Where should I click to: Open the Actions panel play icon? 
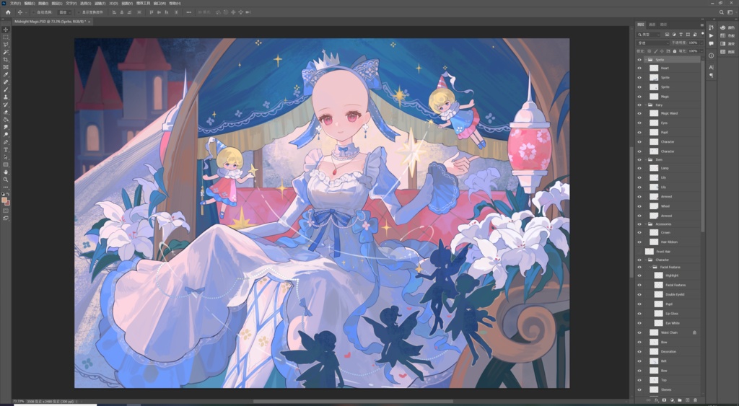click(x=711, y=35)
